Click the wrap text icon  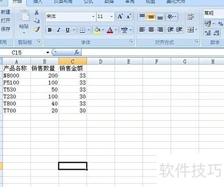point(191,17)
